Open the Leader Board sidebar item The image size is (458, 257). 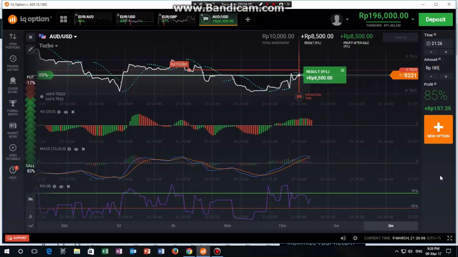(x=13, y=85)
